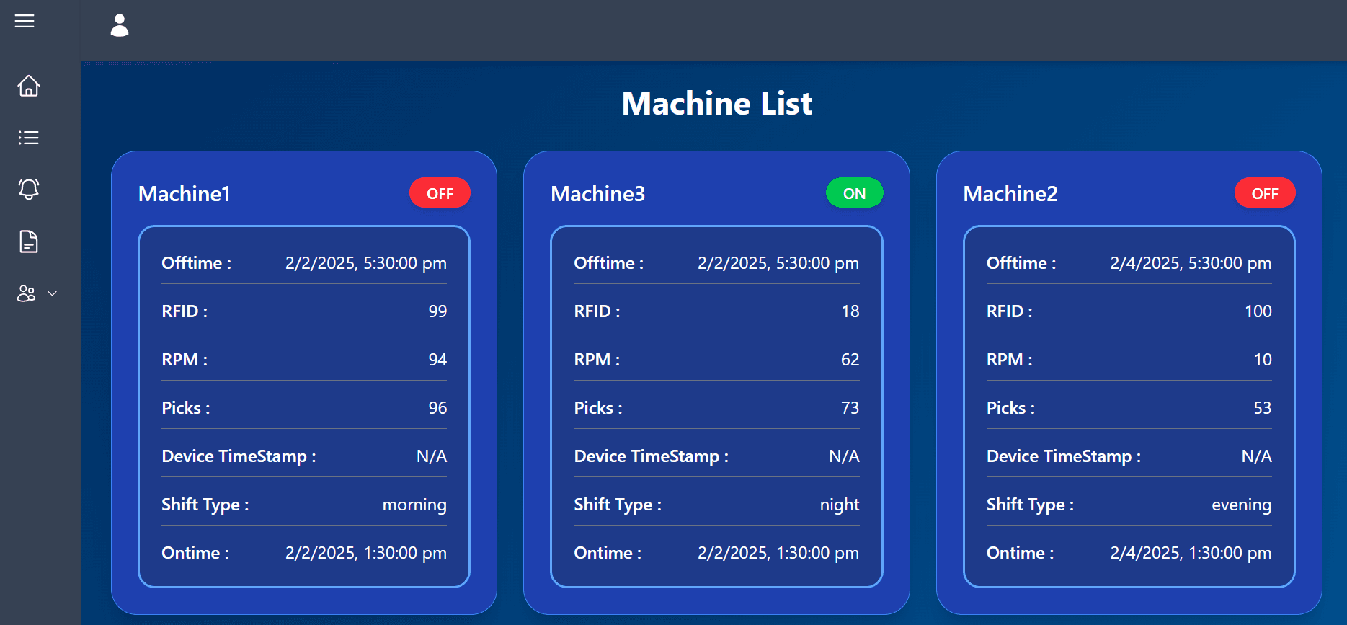Open the document report sidebar icon
1347x625 pixels.
pyautogui.click(x=29, y=241)
